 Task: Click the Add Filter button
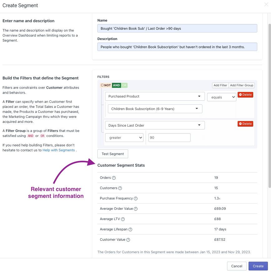[220, 85]
